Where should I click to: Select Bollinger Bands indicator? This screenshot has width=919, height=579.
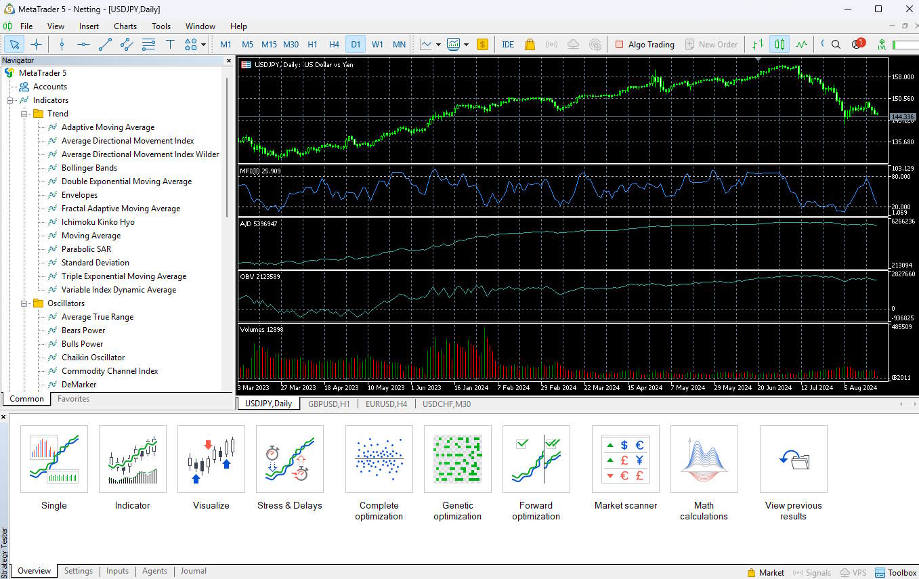point(89,168)
